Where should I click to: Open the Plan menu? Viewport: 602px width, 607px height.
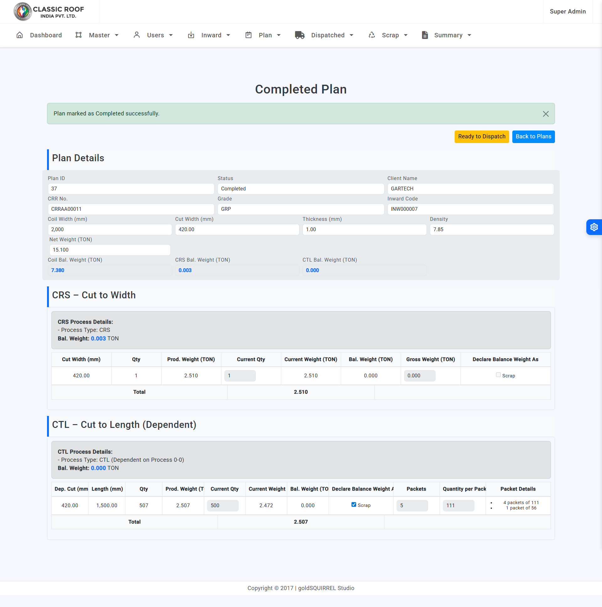pos(265,35)
